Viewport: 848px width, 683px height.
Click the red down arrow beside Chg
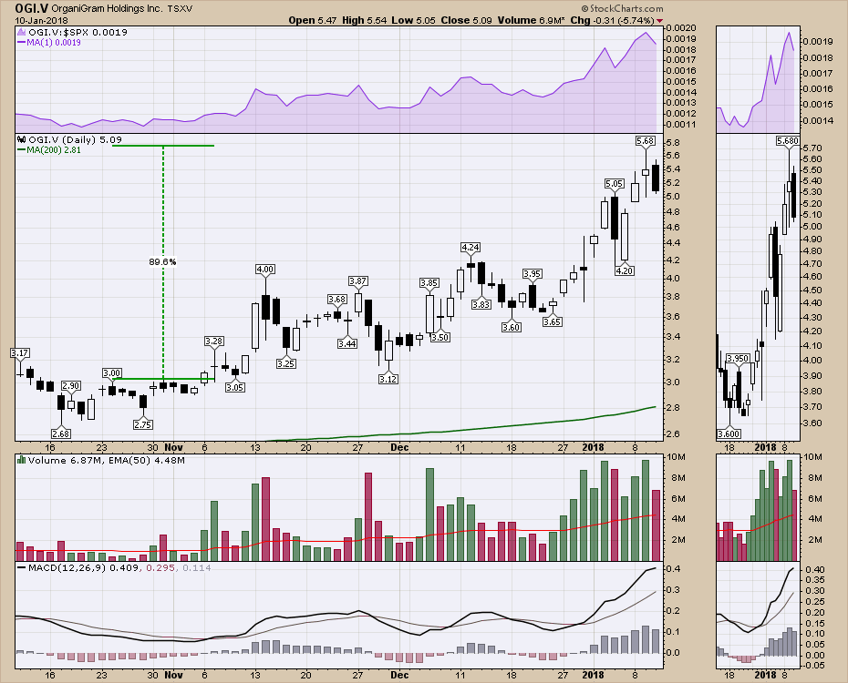pos(659,21)
